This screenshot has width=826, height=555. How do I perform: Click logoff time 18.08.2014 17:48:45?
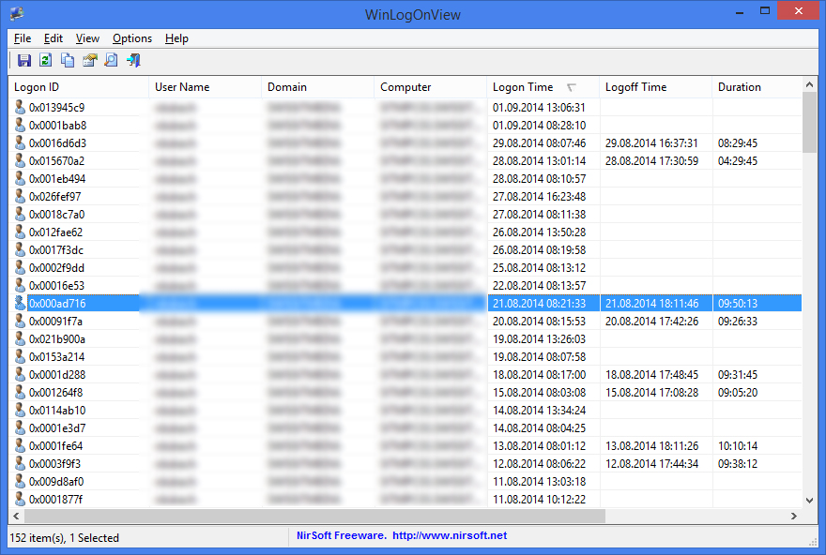coord(651,375)
